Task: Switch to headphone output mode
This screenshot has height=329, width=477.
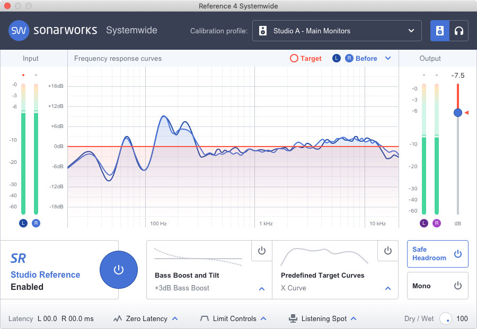Action: (x=459, y=31)
